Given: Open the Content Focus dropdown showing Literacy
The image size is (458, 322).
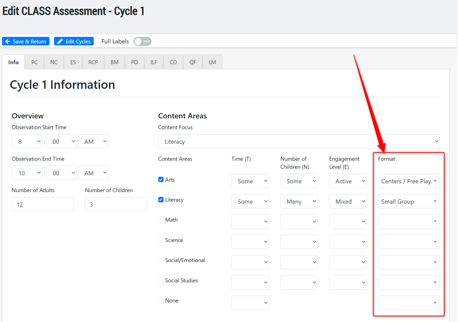Looking at the screenshot, I should [x=299, y=141].
